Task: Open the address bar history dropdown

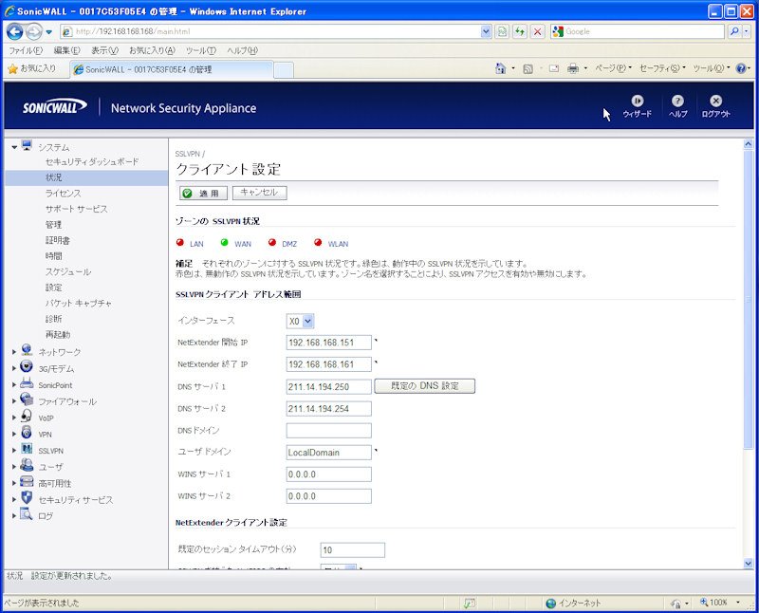Action: [x=486, y=31]
